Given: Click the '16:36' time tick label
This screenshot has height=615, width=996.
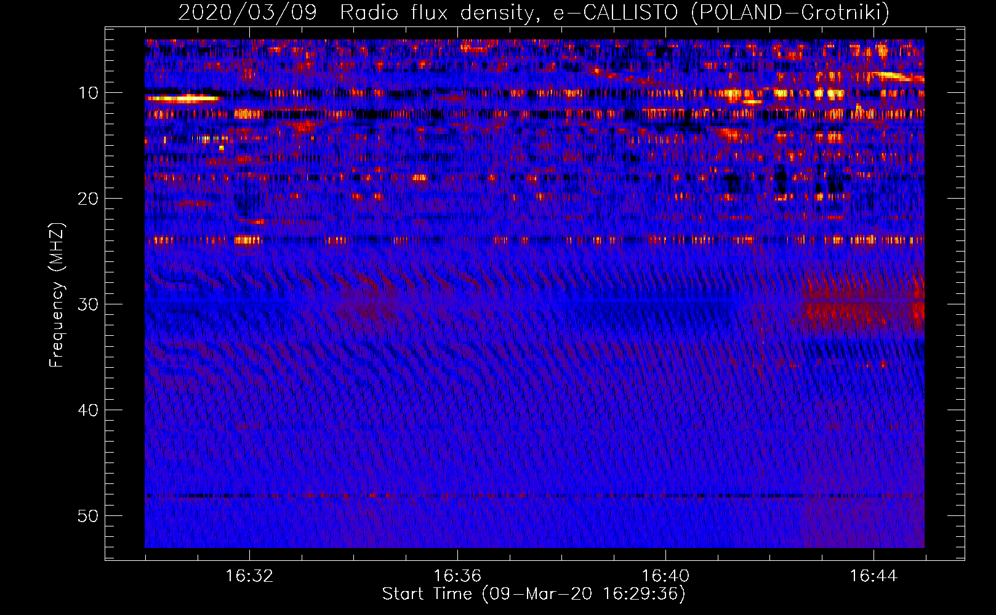Looking at the screenshot, I should click(457, 576).
